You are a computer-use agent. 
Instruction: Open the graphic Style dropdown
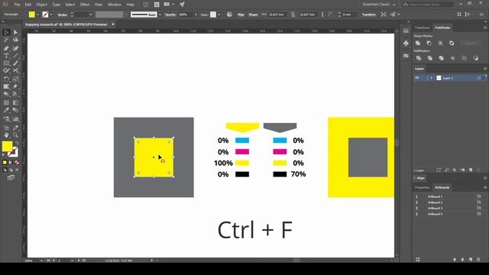pos(219,15)
